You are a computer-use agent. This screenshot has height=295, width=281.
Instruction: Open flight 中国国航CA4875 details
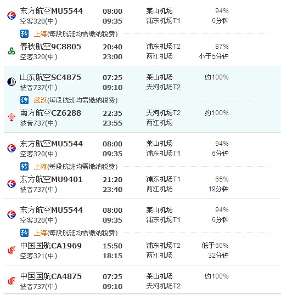click(x=51, y=276)
